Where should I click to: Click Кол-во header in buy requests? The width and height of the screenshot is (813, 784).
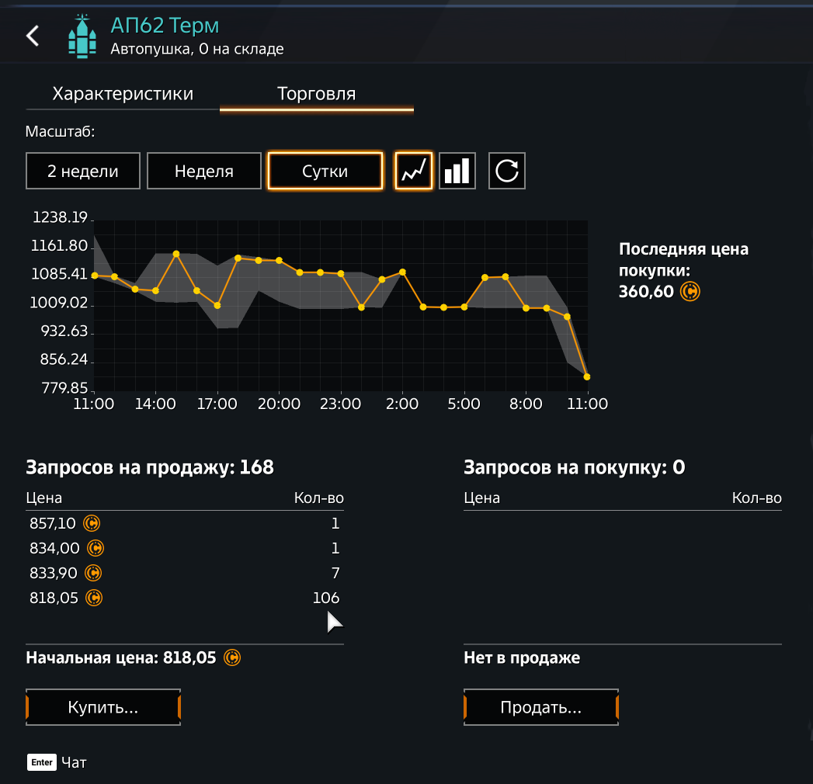(x=756, y=498)
